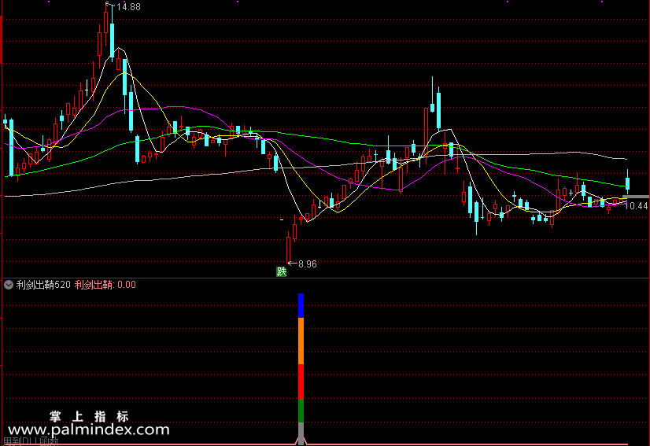Select the last cyan candlestick on the chart
The image size is (650, 446).
tap(628, 182)
